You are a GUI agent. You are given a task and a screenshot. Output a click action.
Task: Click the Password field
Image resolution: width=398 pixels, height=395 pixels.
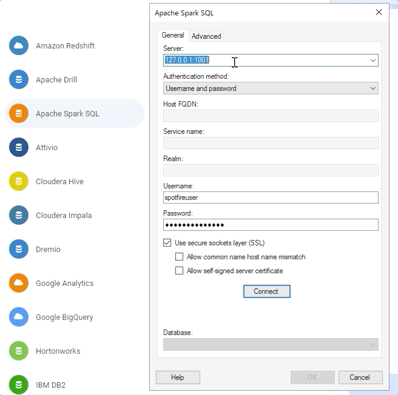point(271,225)
